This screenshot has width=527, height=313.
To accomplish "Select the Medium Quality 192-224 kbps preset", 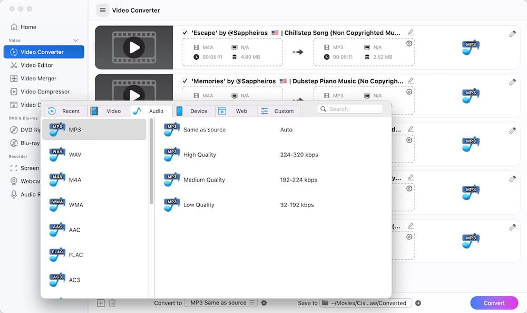I will coord(273,179).
